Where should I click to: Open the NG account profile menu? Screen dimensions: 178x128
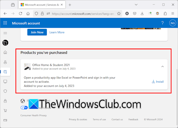click(173, 23)
